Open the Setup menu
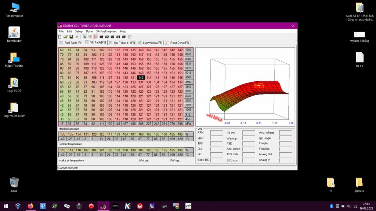Viewport: 376px width, 211px height. 79,32
